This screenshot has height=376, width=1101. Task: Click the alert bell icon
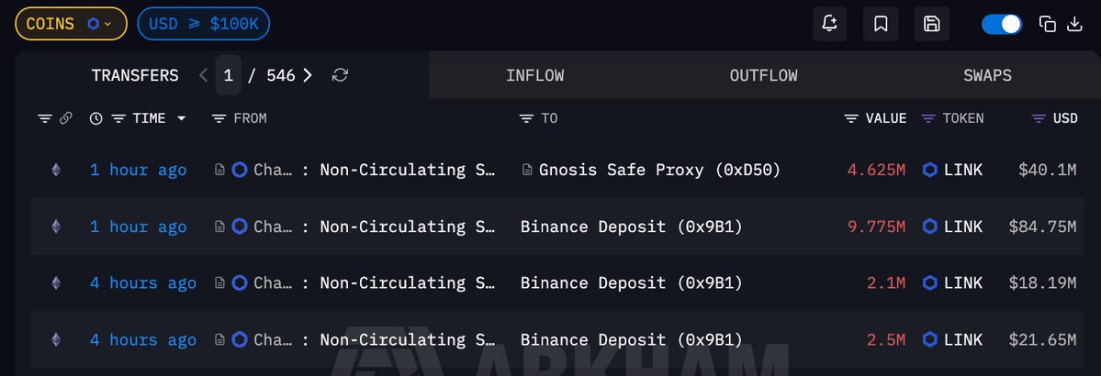click(829, 24)
